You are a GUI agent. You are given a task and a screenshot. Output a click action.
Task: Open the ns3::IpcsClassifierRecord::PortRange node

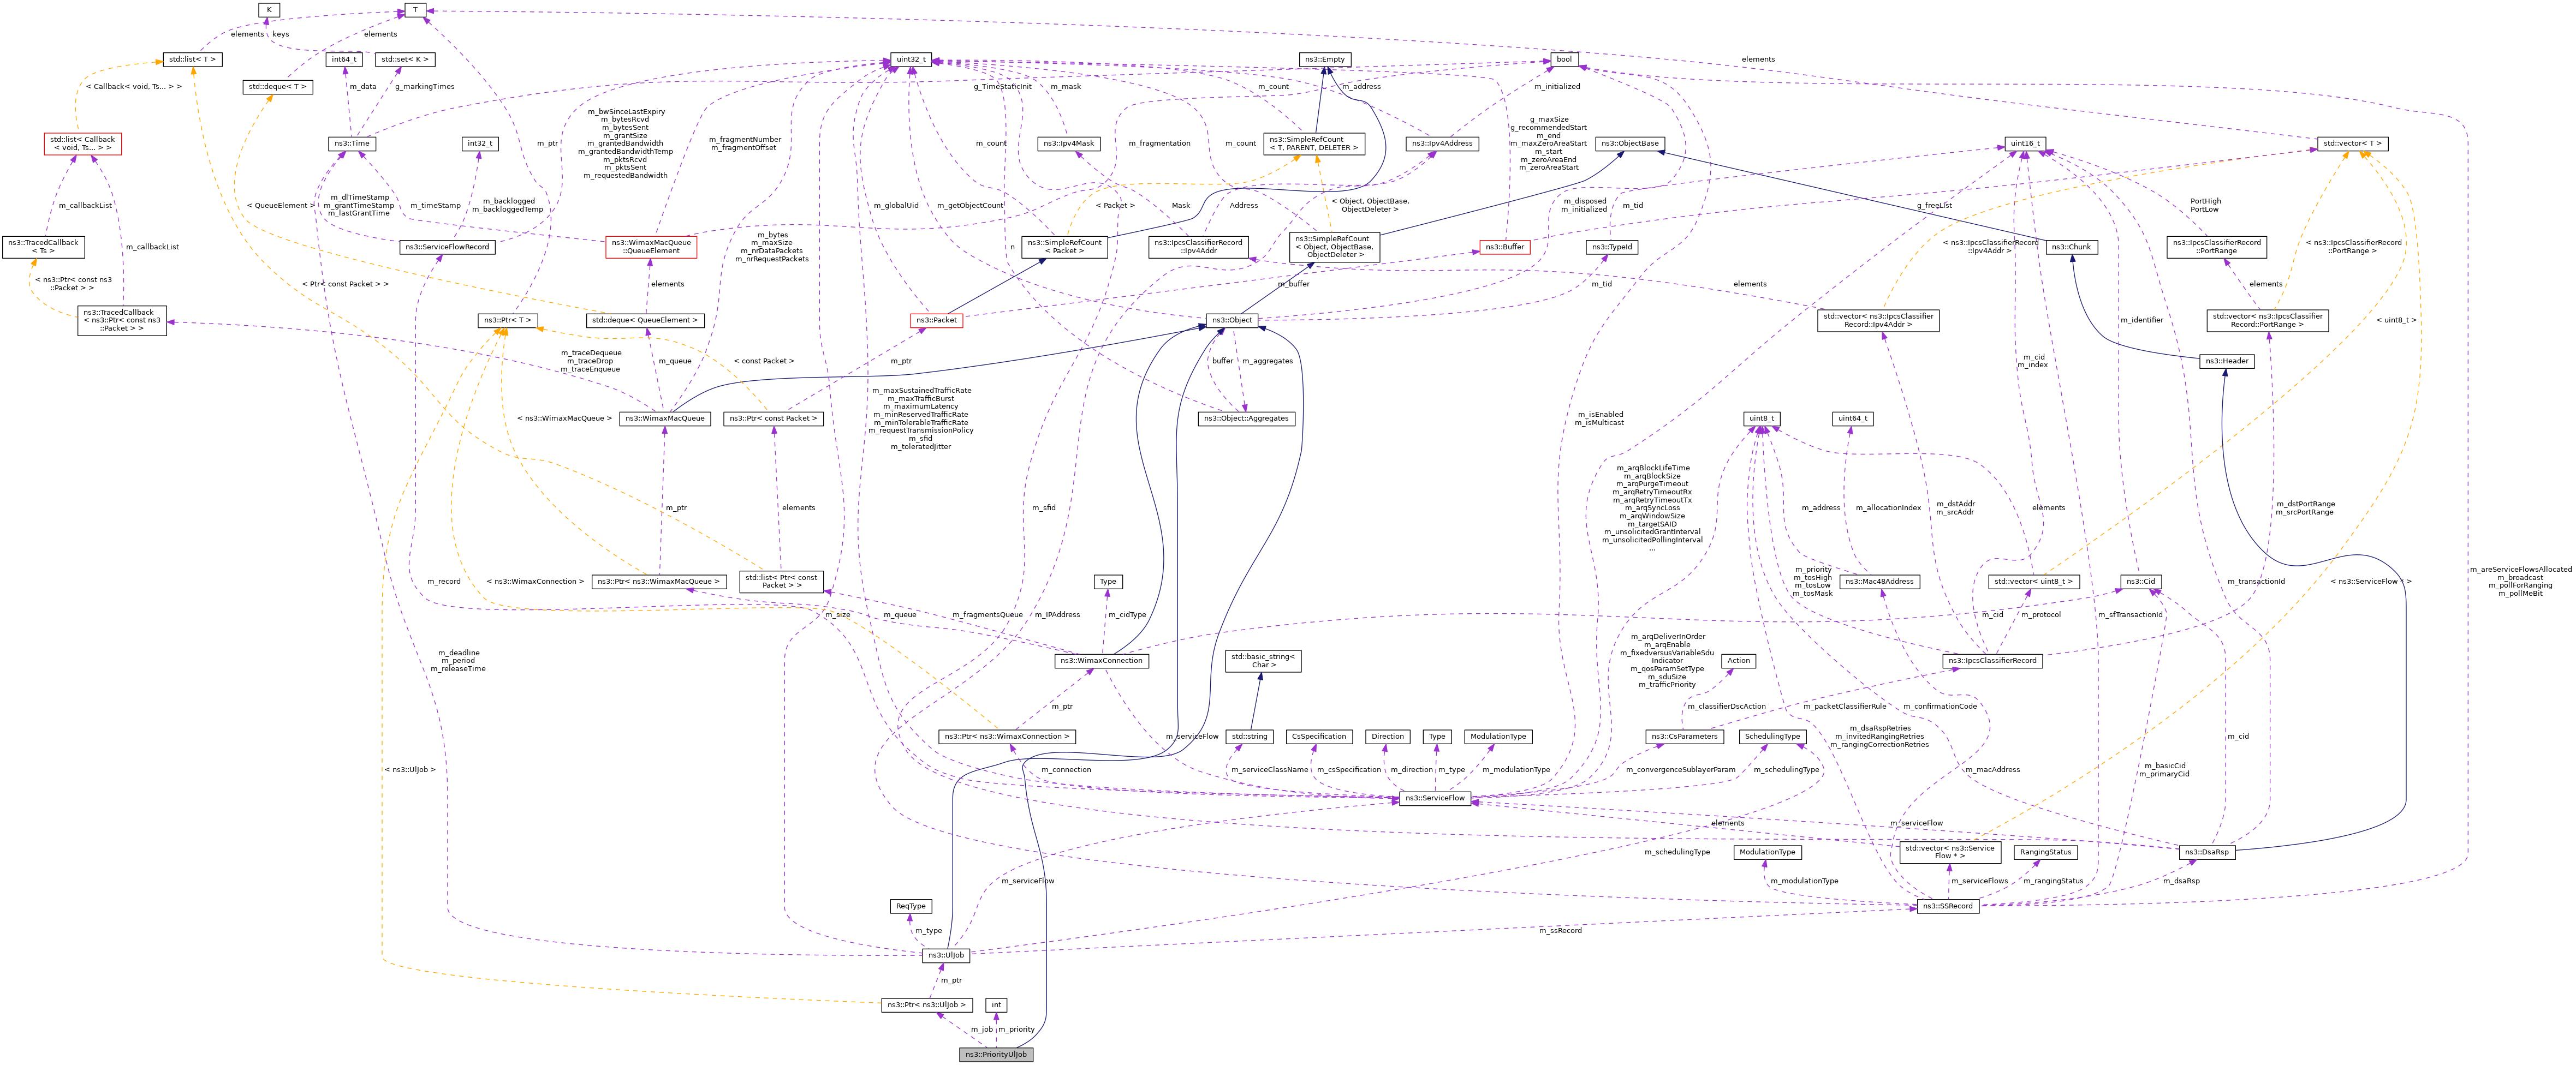[x=2216, y=247]
